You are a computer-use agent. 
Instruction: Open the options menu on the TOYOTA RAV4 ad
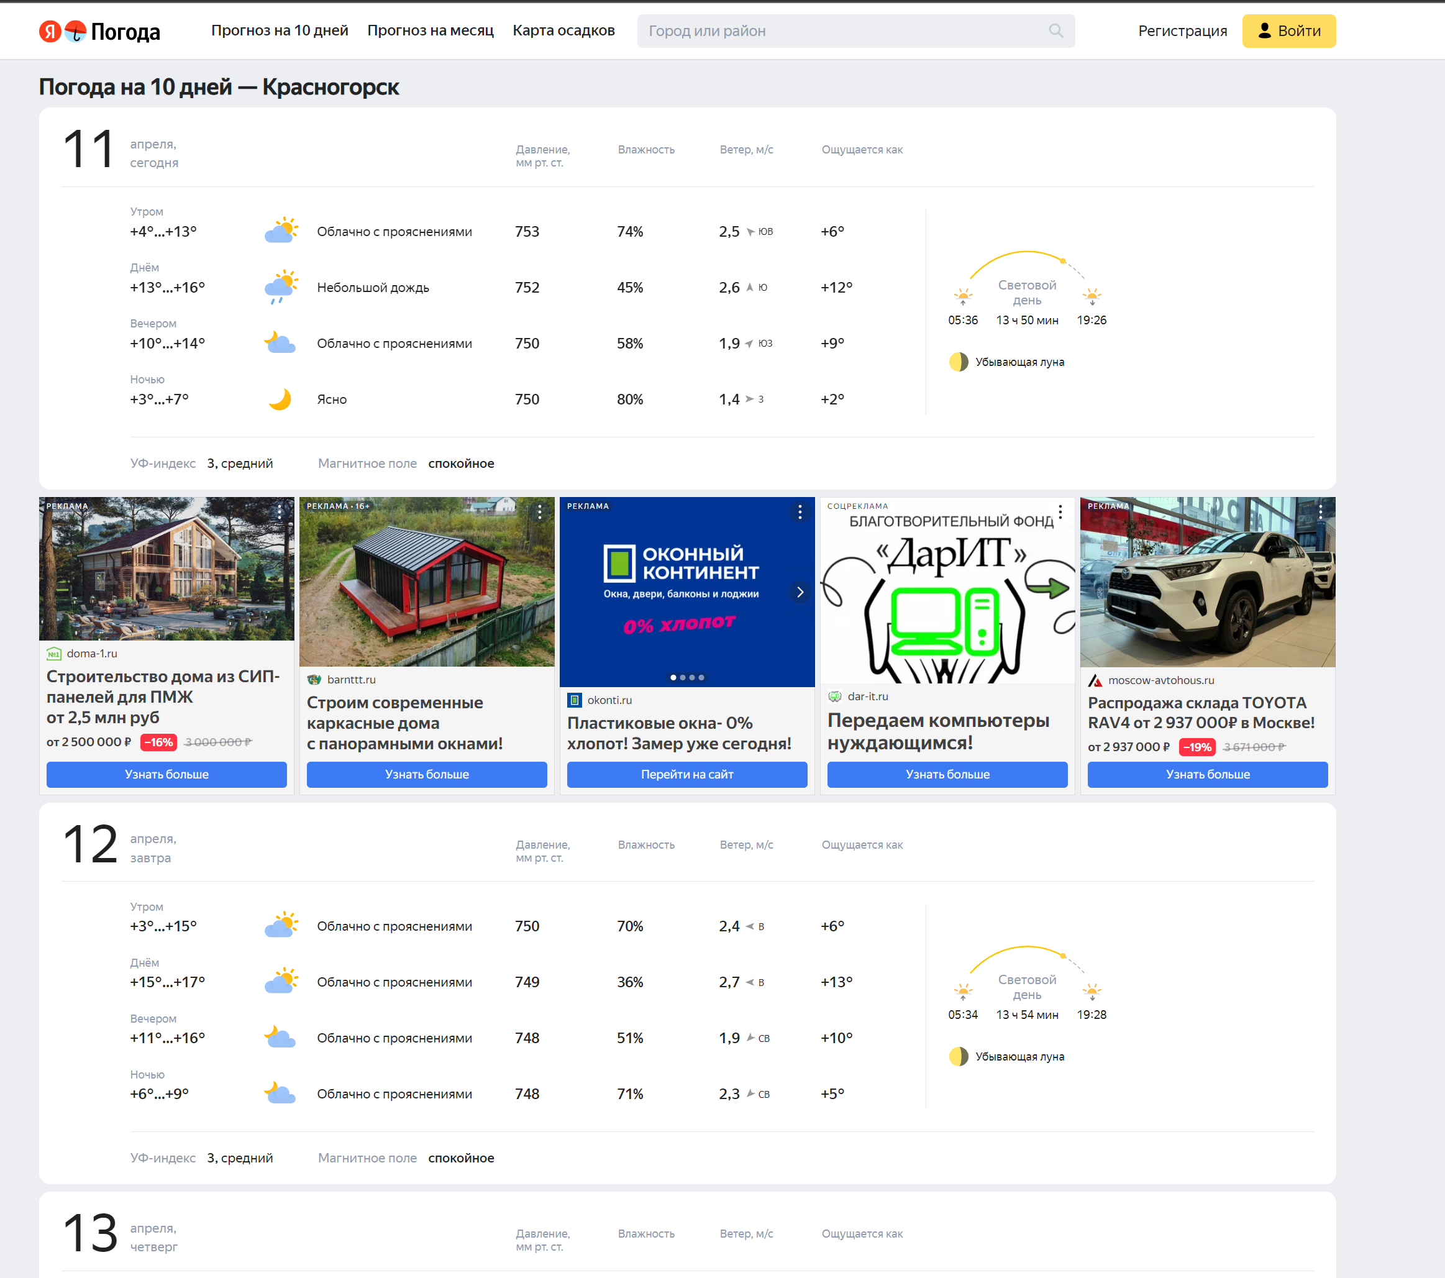pyautogui.click(x=1321, y=513)
